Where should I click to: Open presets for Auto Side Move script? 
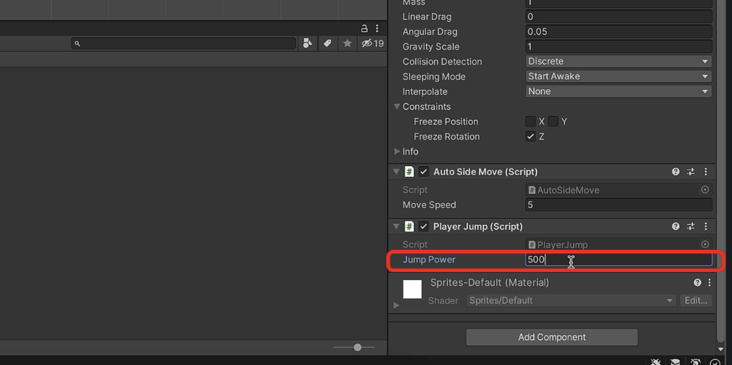tap(691, 172)
